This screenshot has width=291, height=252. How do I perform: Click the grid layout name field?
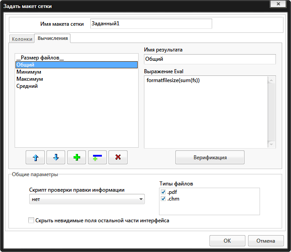coord(151,24)
